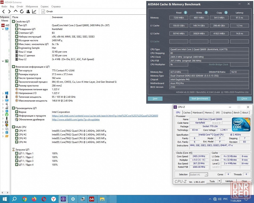
Task: Open the graph toolbar icon in AIDA64
Action: click(34, 11)
